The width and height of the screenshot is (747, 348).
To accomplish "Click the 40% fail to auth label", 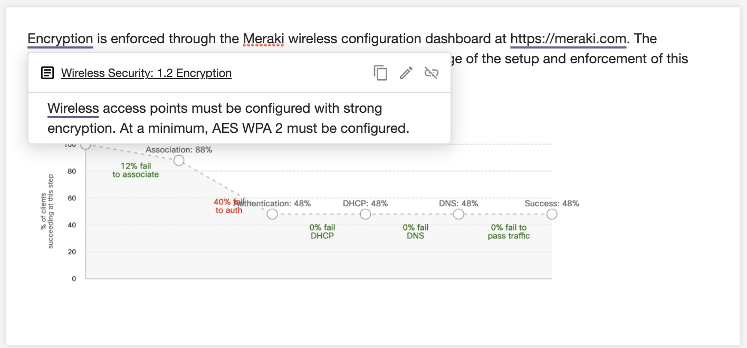I will pyautogui.click(x=229, y=206).
